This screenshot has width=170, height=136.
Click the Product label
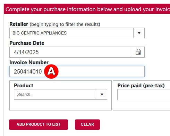tap(24, 86)
